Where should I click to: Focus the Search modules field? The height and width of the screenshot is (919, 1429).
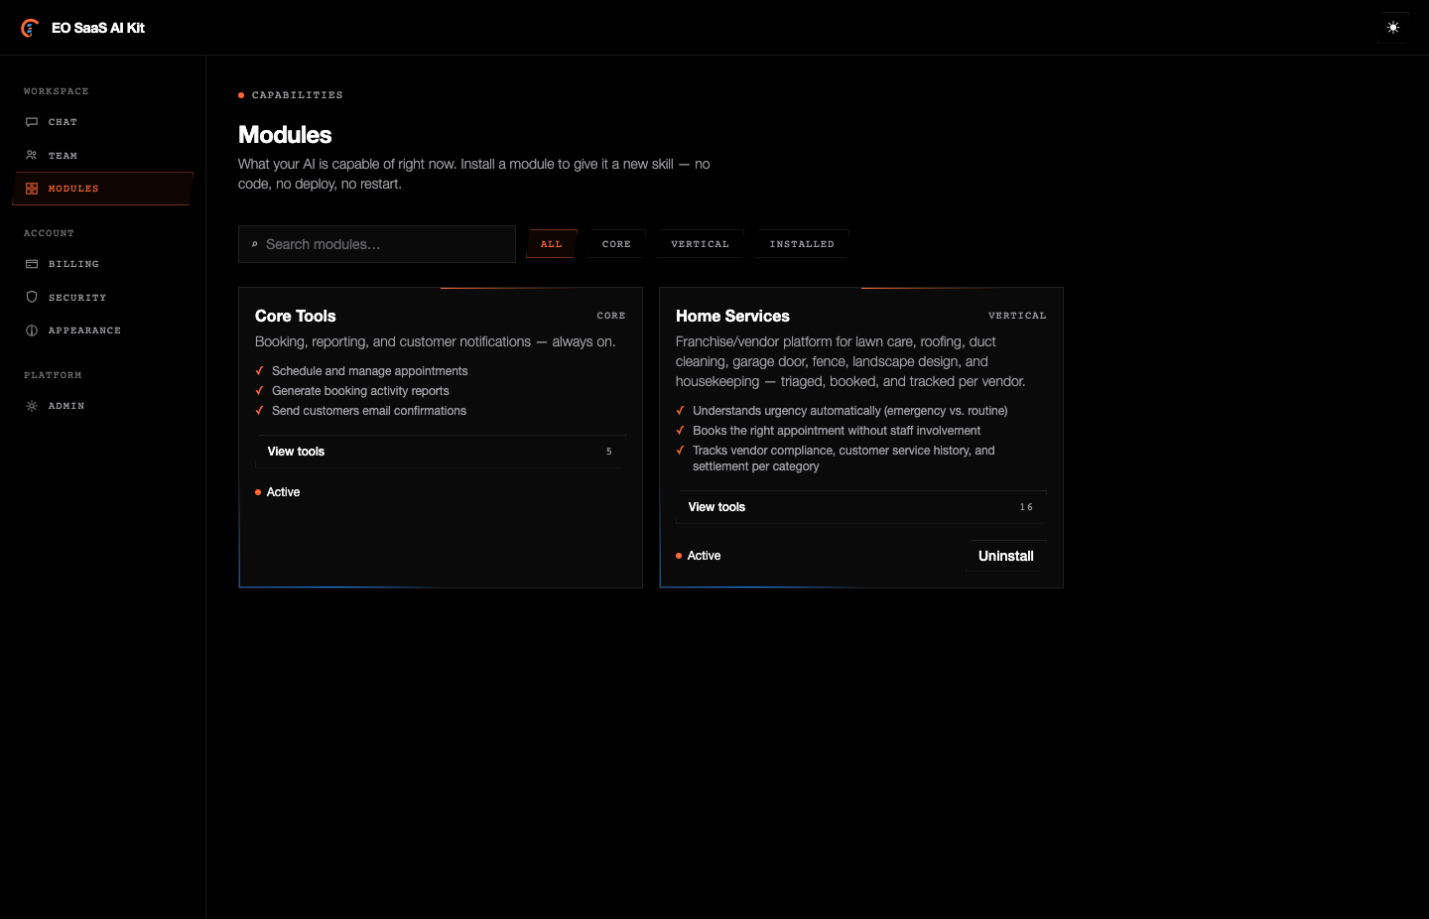coord(377,244)
